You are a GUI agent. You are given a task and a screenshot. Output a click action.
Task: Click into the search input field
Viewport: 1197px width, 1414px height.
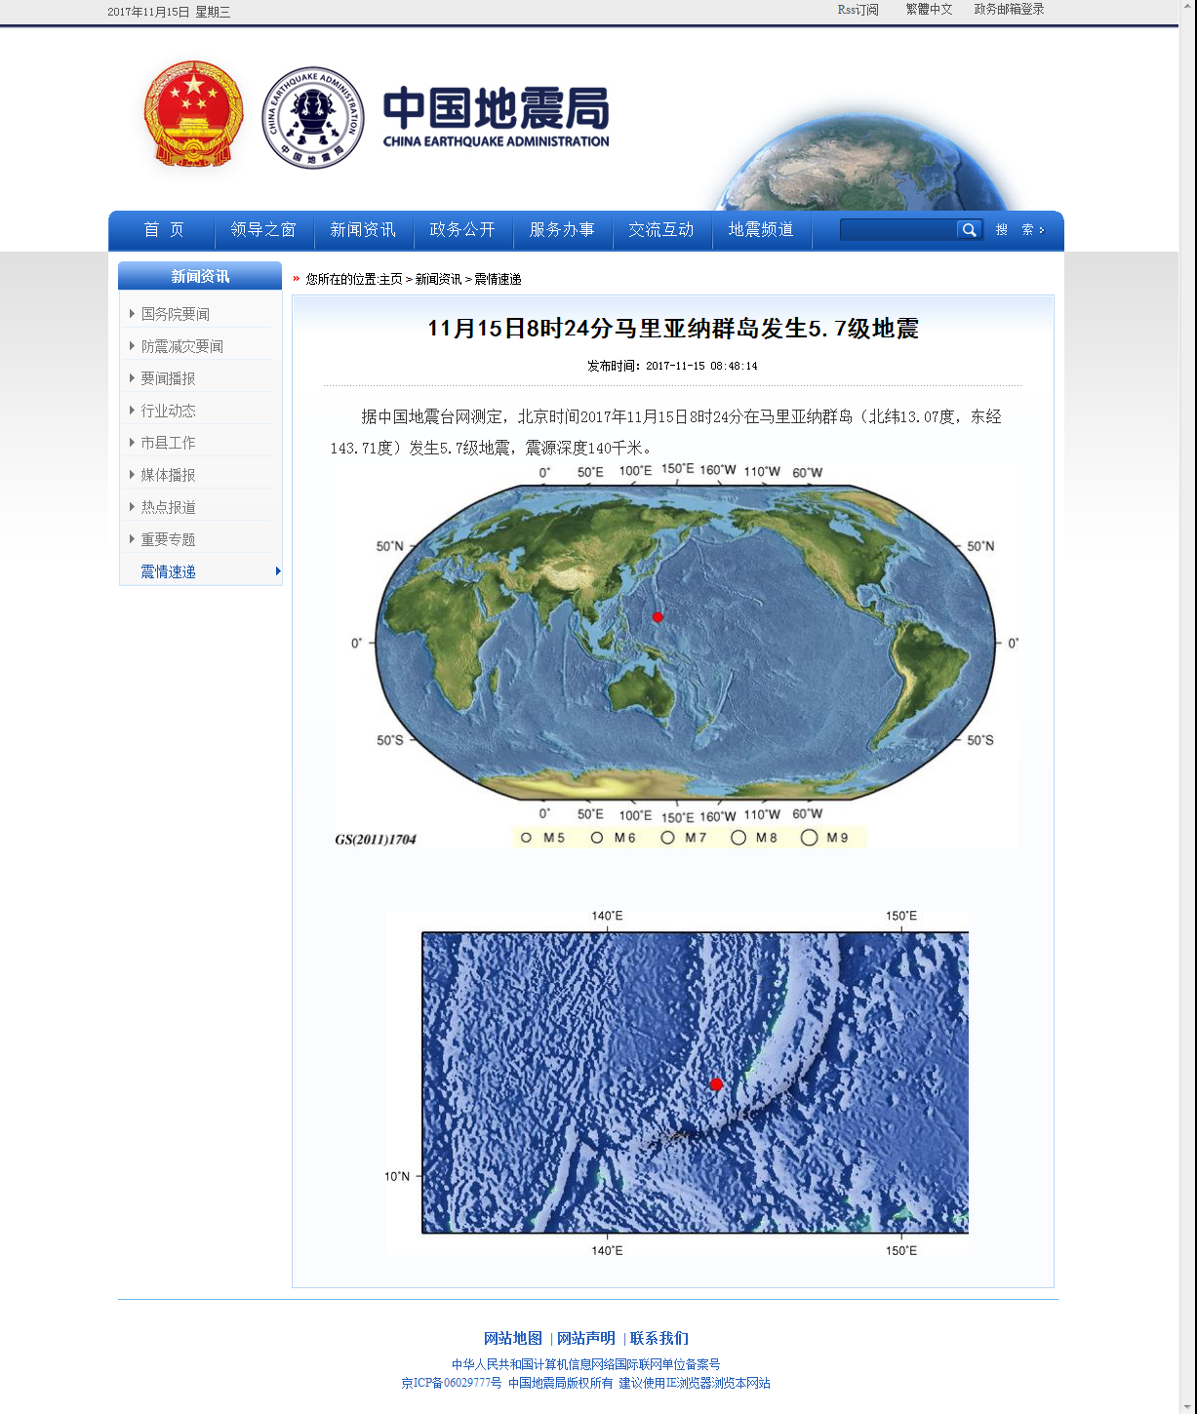(x=898, y=230)
